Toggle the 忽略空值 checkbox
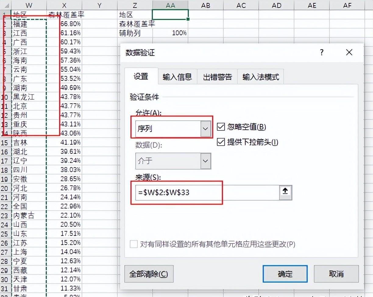 (x=221, y=127)
